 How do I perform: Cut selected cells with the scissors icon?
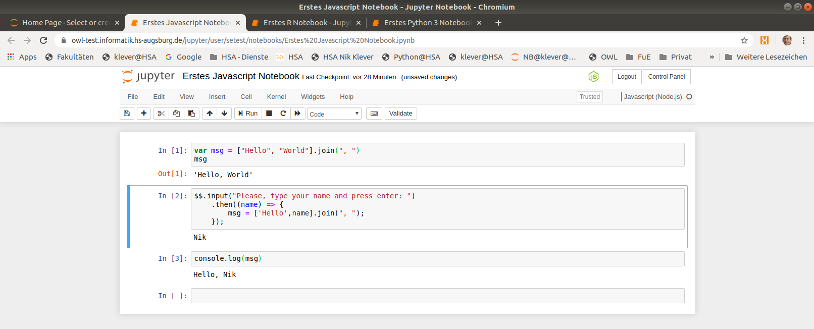coord(161,114)
